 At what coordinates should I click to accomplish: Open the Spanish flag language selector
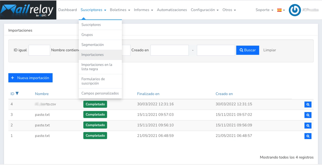tap(281, 10)
